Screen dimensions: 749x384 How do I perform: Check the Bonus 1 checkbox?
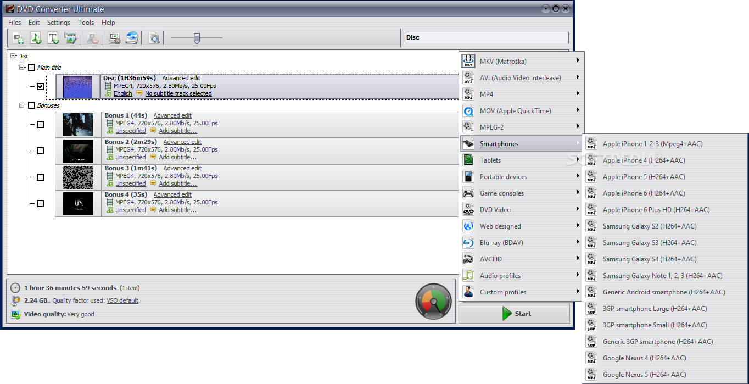(40, 124)
